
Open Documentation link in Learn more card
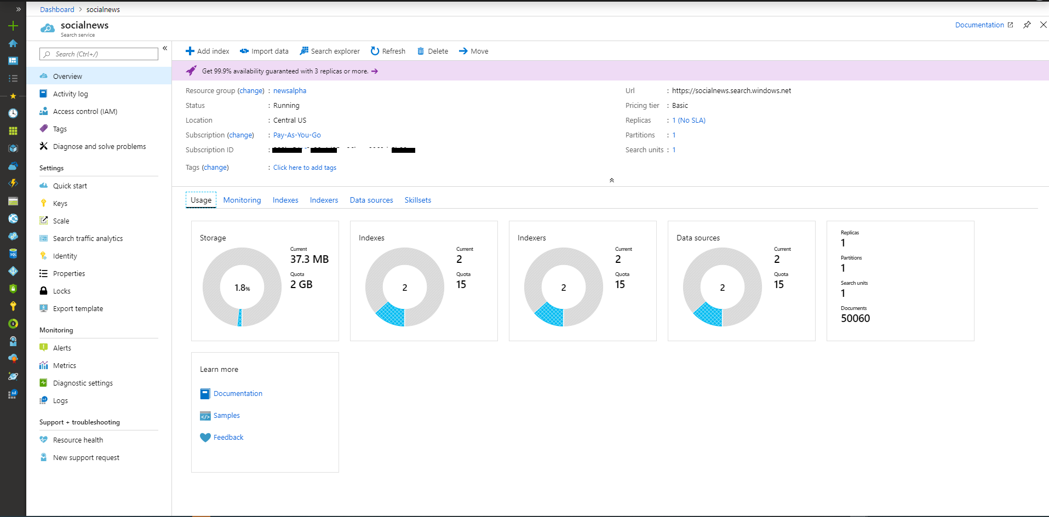tap(238, 393)
